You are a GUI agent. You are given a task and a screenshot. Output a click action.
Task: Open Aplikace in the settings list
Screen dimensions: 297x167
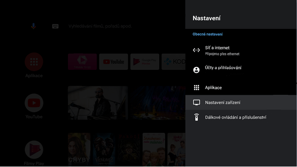241,87
